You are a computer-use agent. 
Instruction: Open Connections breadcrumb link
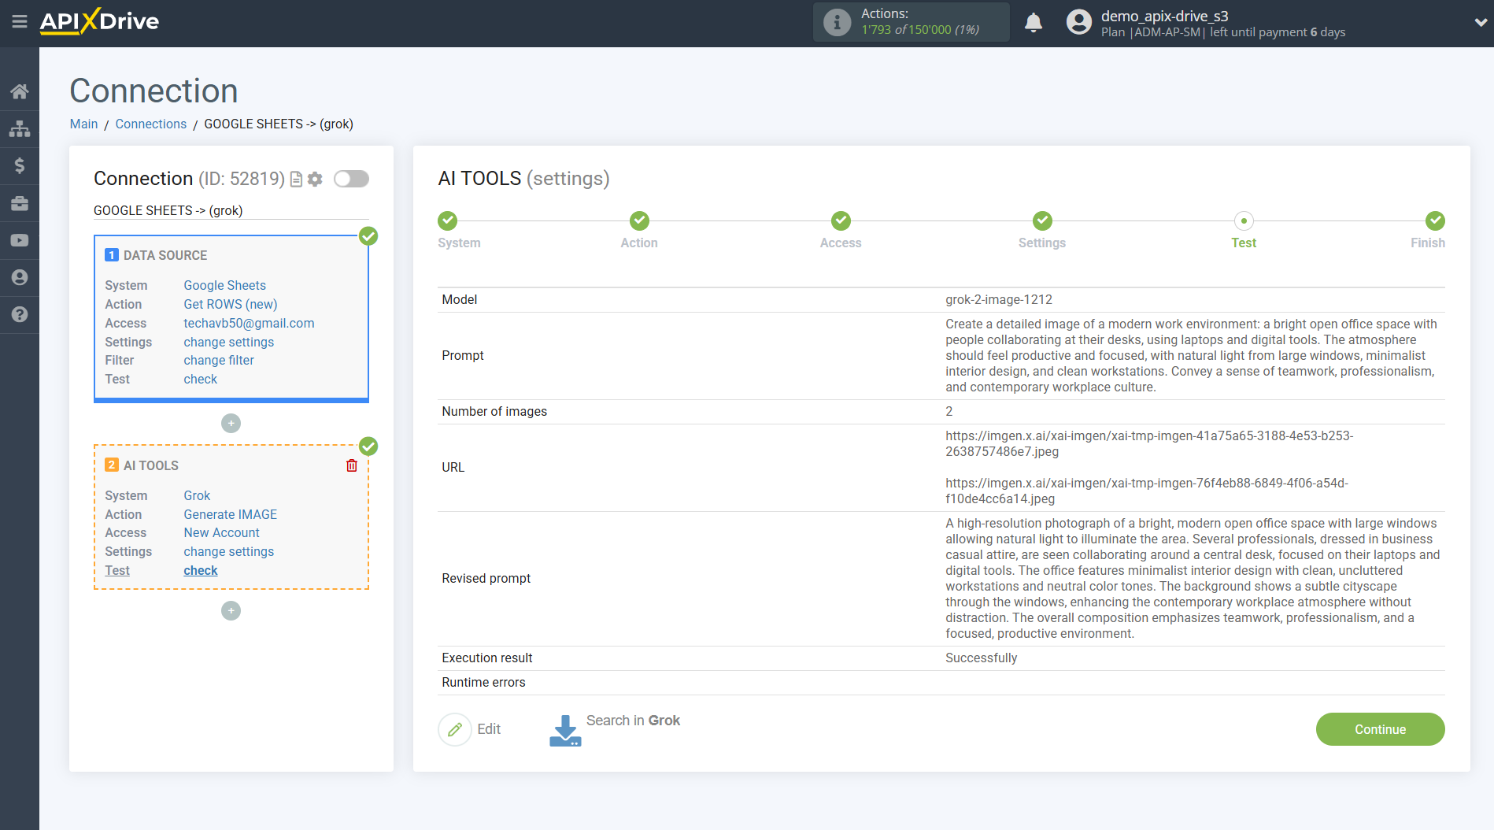(150, 124)
